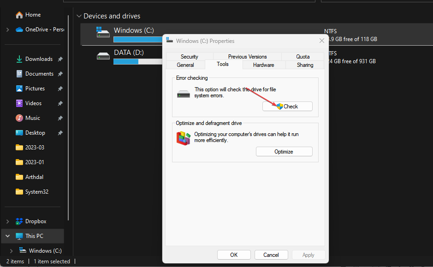433x267 pixels.
Task: Click the drive icon in Properties title bar
Action: tap(170, 40)
